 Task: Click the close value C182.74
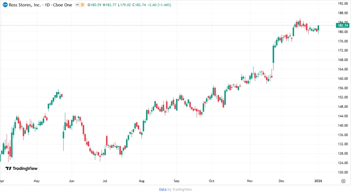tap(139, 5)
